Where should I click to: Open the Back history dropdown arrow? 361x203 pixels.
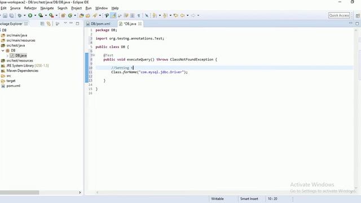tap(188, 15)
